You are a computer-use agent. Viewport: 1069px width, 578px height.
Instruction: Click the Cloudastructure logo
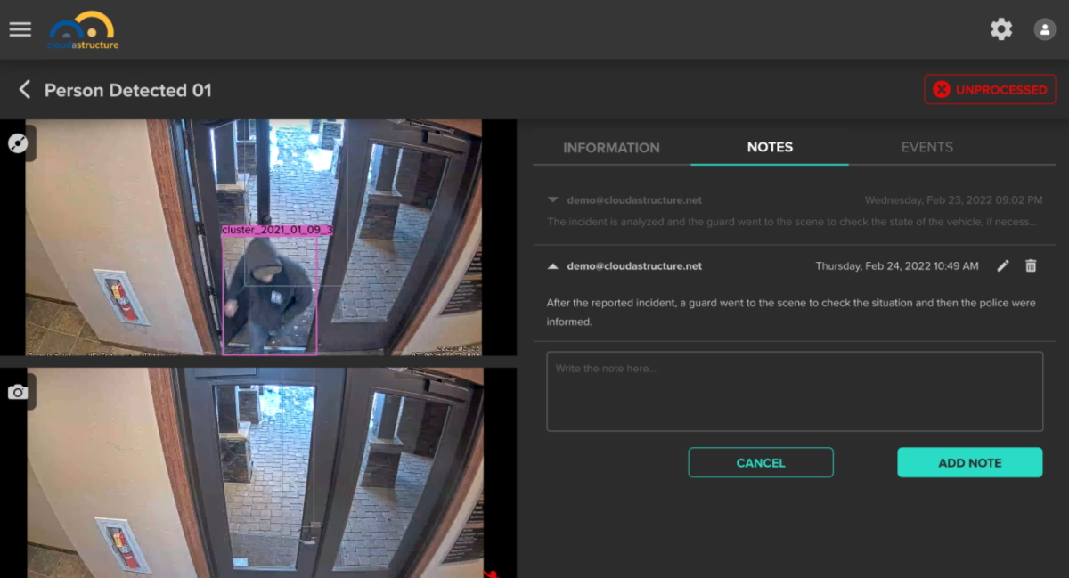tap(84, 29)
